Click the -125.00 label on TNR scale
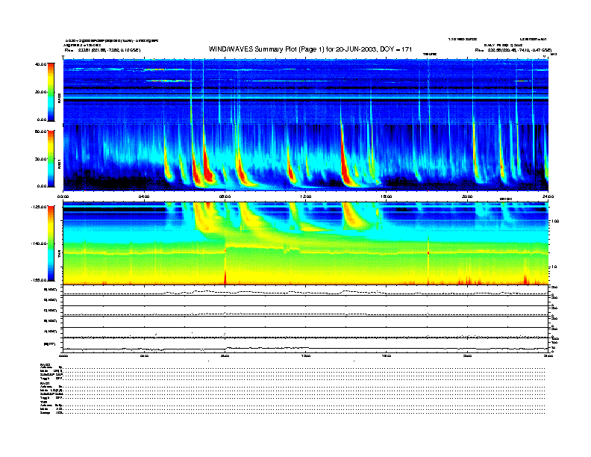This screenshot has width=591, height=457. coord(39,207)
